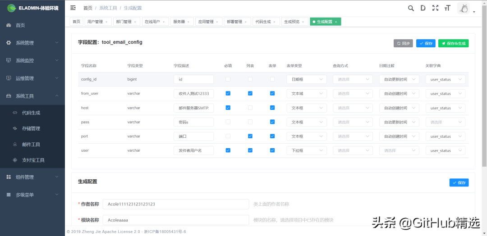Screen dimensions: 487x236
Task: Click the from_user field name cell
Action: tap(90, 93)
